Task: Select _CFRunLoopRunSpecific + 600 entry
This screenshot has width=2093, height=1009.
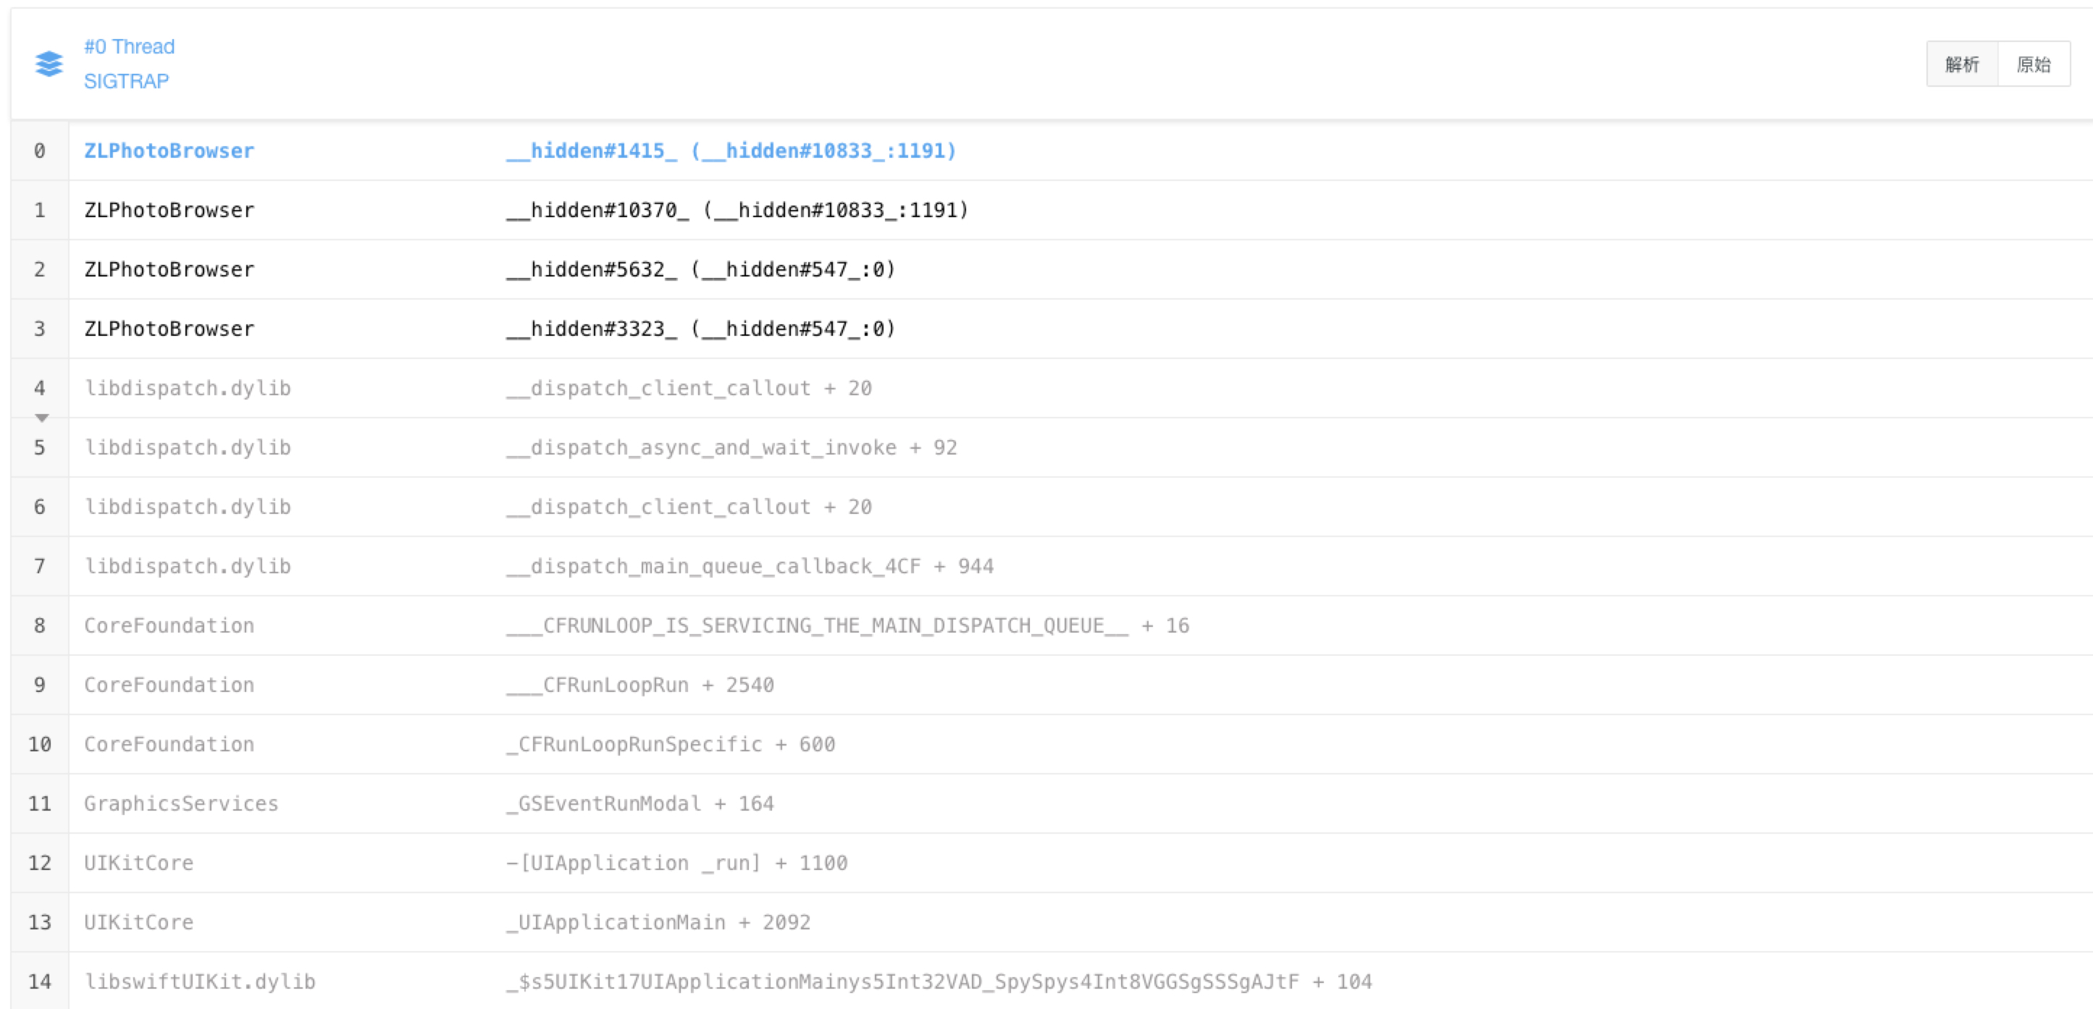Action: pos(671,743)
